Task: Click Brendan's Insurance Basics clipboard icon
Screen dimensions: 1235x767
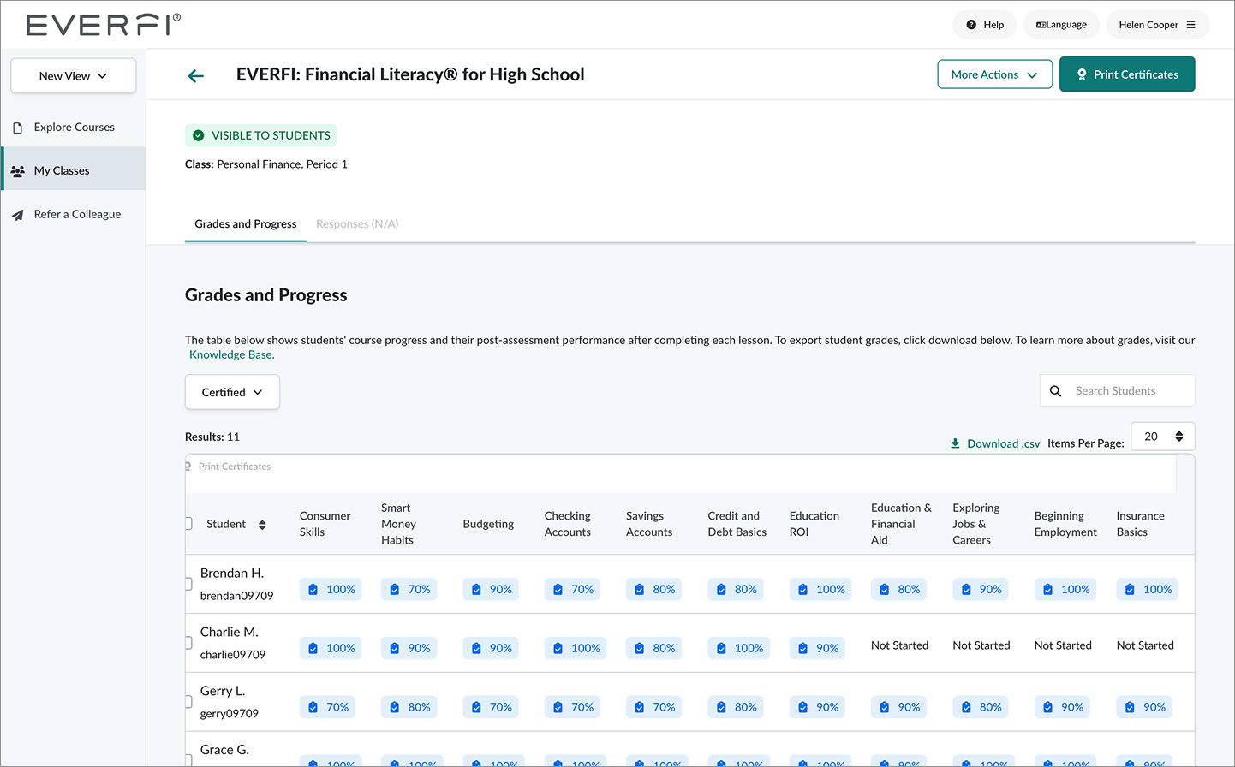Action: (x=1131, y=590)
